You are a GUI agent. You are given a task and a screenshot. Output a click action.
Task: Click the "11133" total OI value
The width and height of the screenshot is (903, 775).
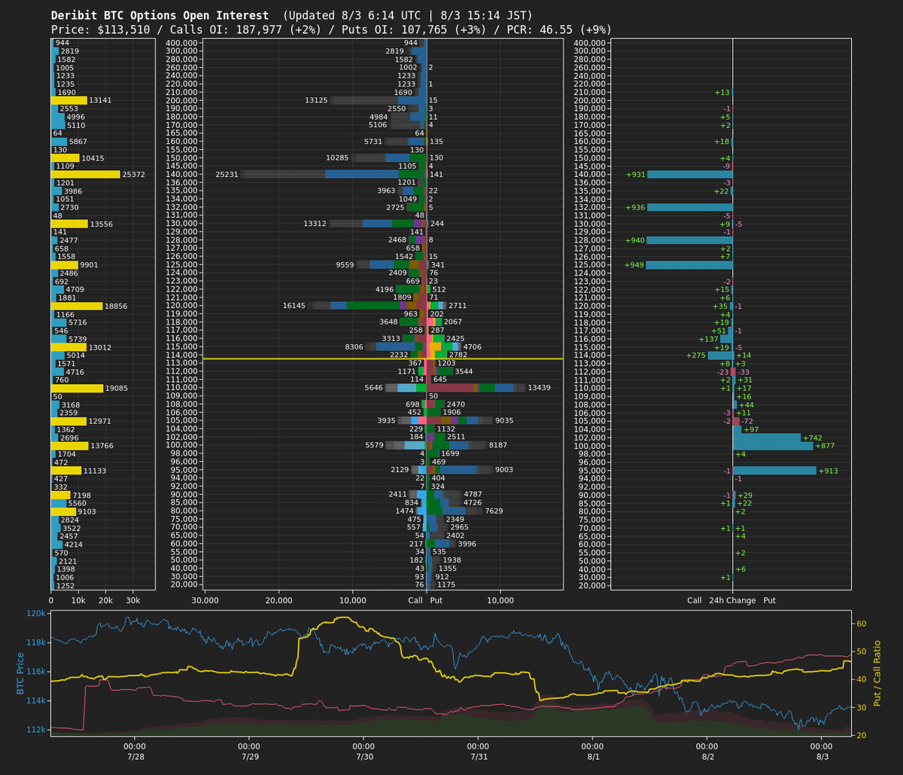tap(96, 471)
